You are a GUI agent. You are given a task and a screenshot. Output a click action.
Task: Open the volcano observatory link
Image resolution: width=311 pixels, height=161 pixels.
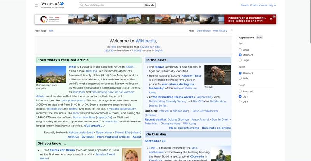[122, 109]
